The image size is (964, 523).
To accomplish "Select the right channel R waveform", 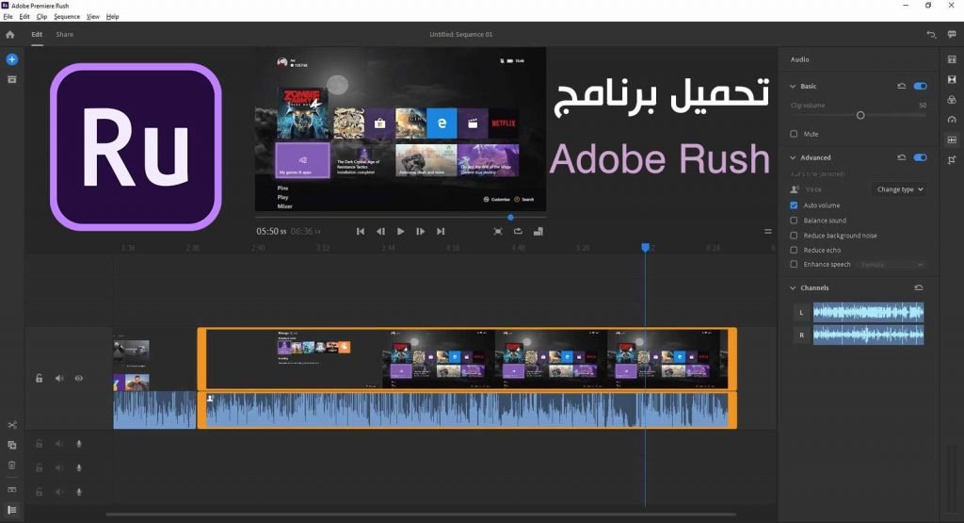I will 868,335.
